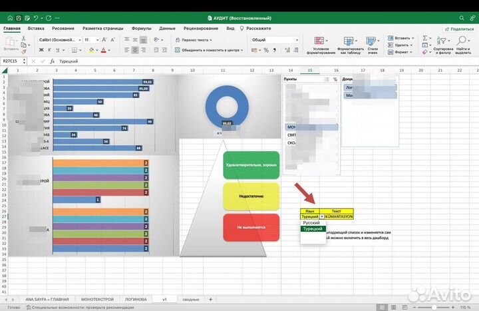Open the Рисование ribbon tab
Viewport: 479px width, 311px height.
[x=63, y=29]
